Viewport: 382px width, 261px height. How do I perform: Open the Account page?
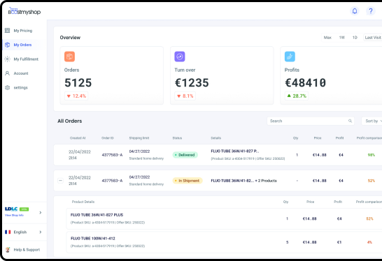coord(21,73)
